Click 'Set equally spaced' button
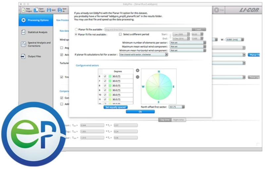Screen dimensions: 265x169 [116, 107]
